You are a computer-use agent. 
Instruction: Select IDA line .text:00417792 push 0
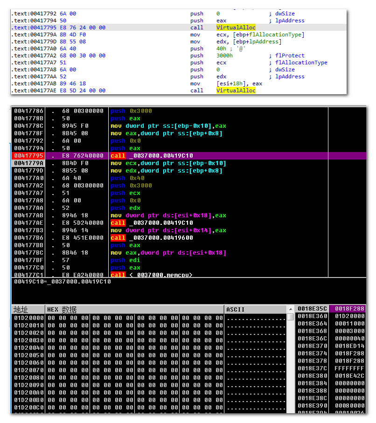tap(178, 14)
